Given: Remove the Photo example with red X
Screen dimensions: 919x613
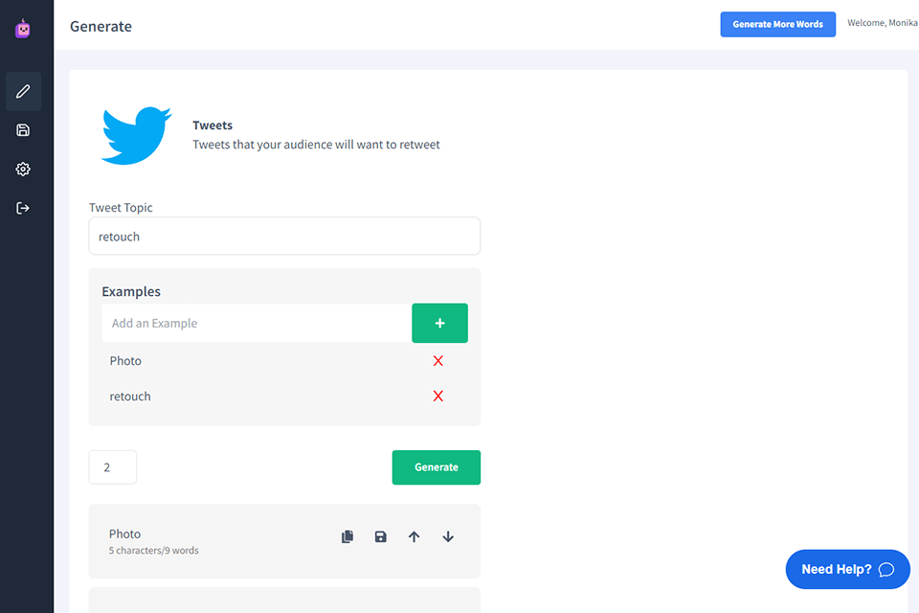Looking at the screenshot, I should point(437,361).
